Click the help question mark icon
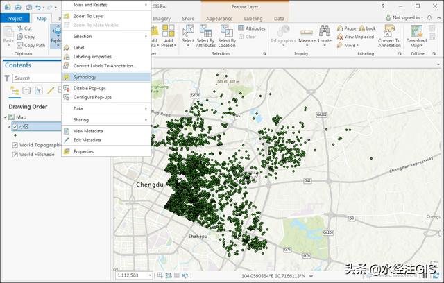This screenshot has width=444, height=283. [x=383, y=6]
